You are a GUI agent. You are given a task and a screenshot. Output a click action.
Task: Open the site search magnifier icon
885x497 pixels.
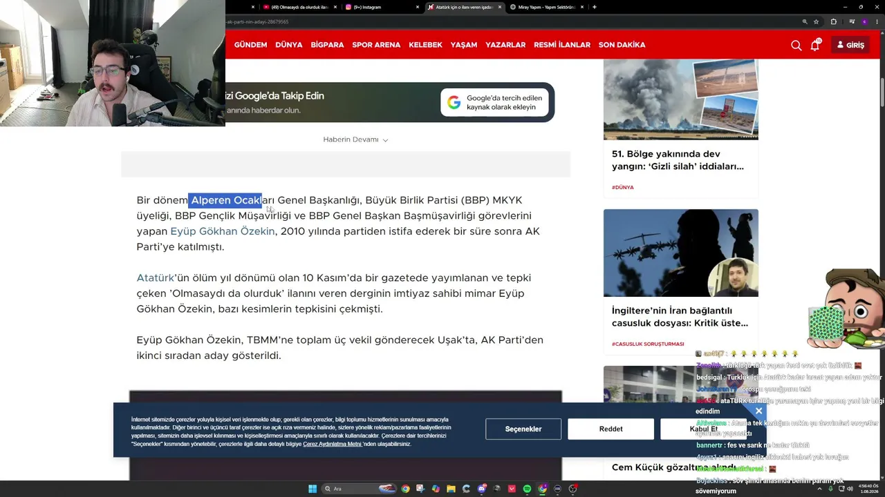796,45
